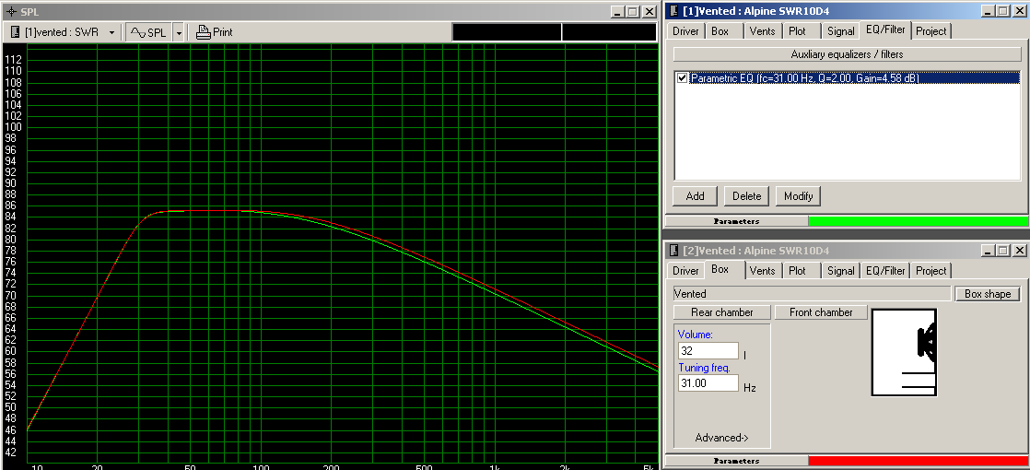Open Box tab in [1]Vented window
Screen dimensions: 1030x470
click(x=720, y=31)
